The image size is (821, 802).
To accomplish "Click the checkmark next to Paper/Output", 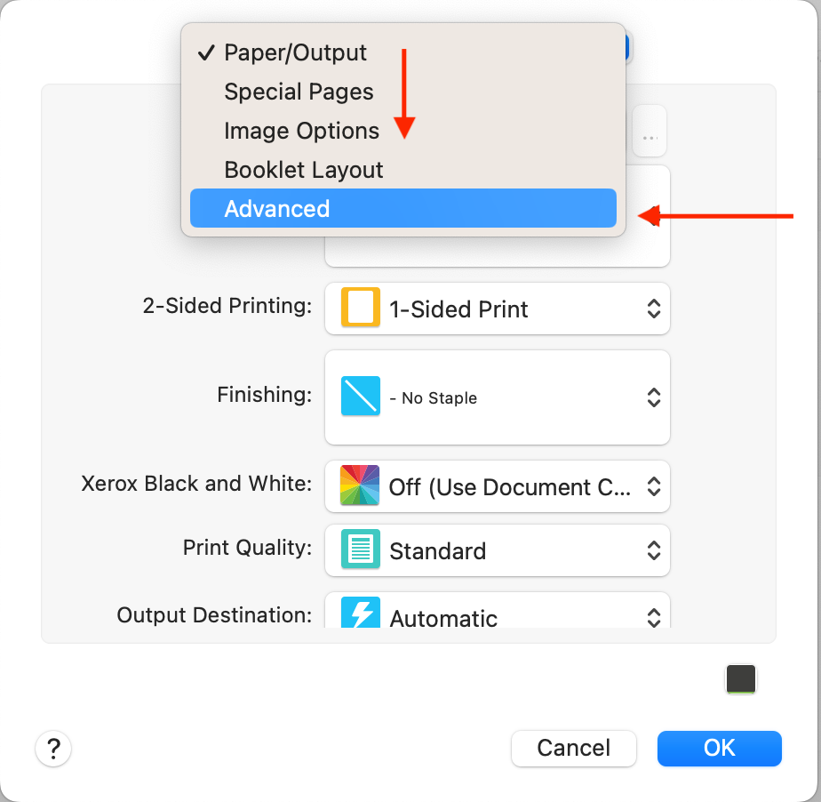I will click(x=206, y=52).
